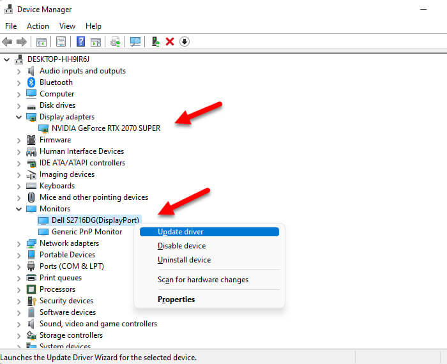Click the Enable device toolbar icon

click(x=156, y=42)
